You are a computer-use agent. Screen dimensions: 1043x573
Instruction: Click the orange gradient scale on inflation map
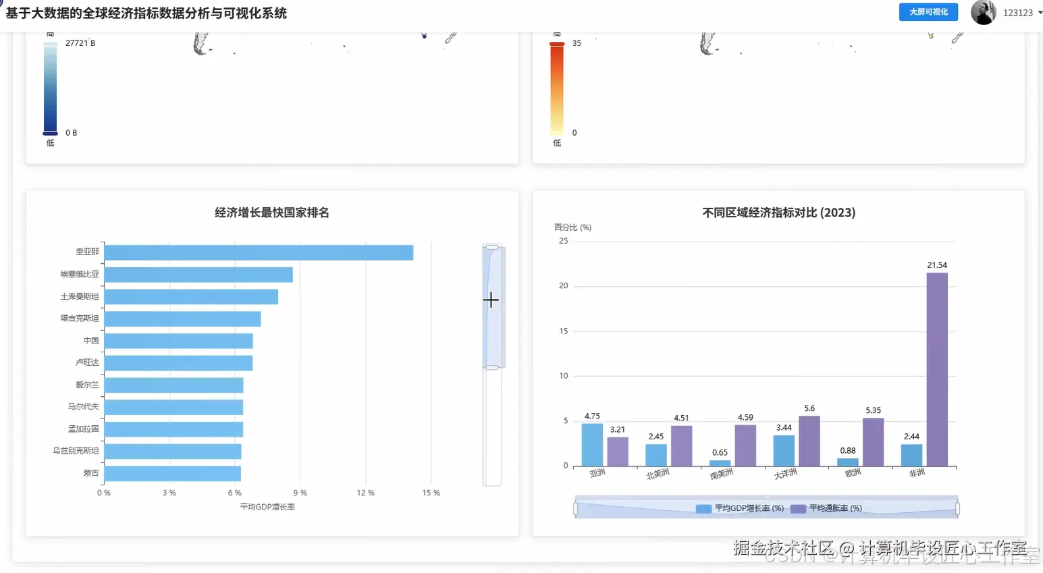(556, 88)
